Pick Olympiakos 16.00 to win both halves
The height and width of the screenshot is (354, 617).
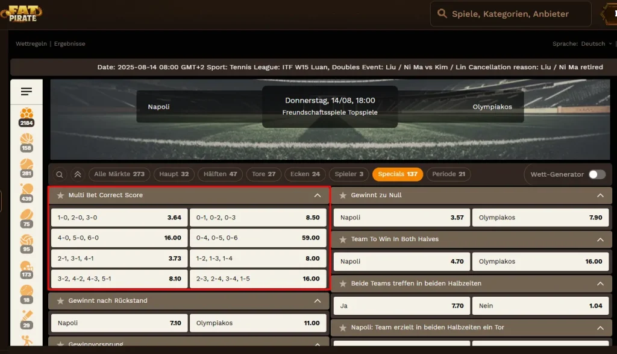pos(540,262)
